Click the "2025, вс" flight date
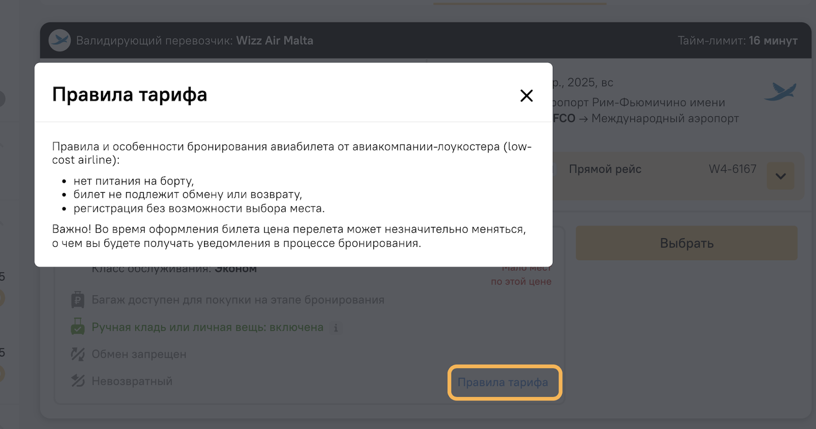 [x=590, y=83]
